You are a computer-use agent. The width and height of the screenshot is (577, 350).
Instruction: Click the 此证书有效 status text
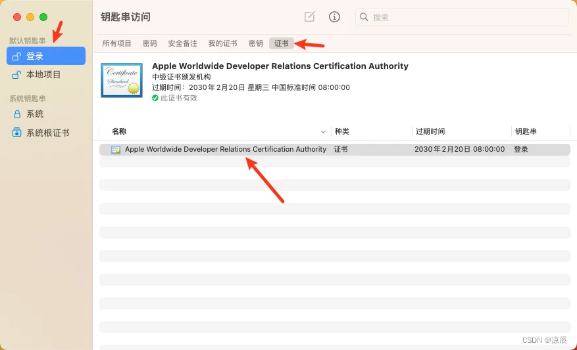tap(179, 98)
